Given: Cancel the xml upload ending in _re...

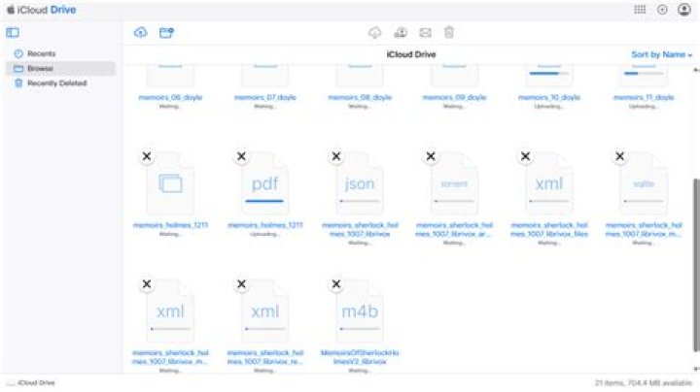Looking at the screenshot, I should pos(241,284).
